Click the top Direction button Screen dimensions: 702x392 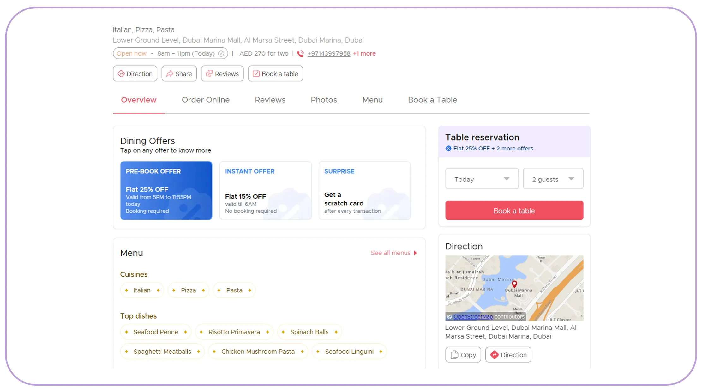tap(135, 74)
